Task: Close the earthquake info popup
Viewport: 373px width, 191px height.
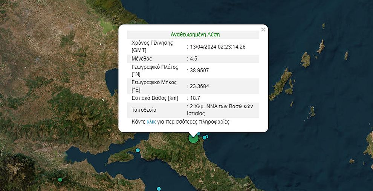Action: tap(263, 30)
